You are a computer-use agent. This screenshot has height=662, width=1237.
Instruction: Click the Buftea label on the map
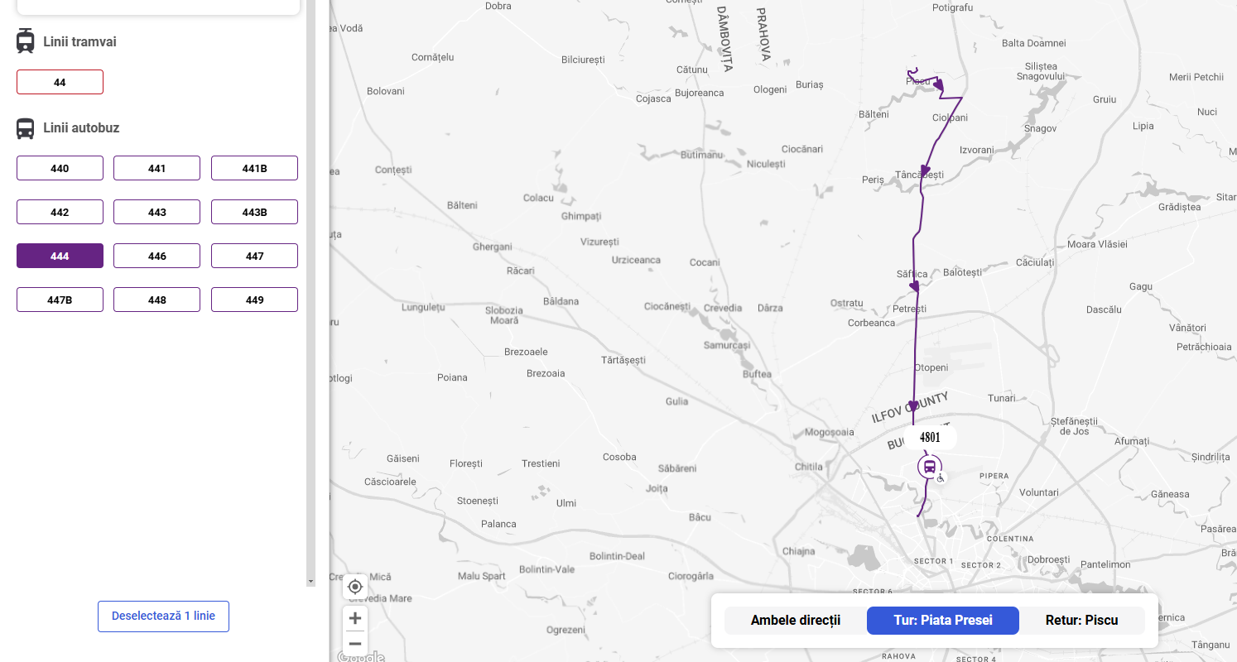[757, 374]
